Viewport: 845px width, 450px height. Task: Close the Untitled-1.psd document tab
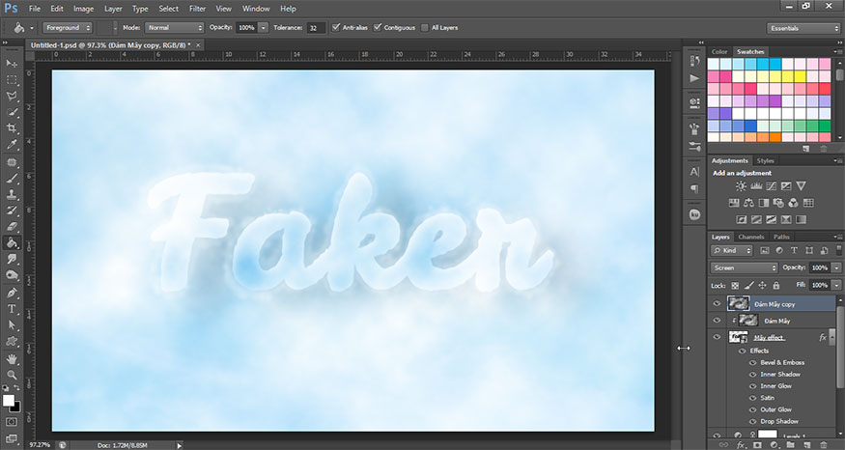198,45
